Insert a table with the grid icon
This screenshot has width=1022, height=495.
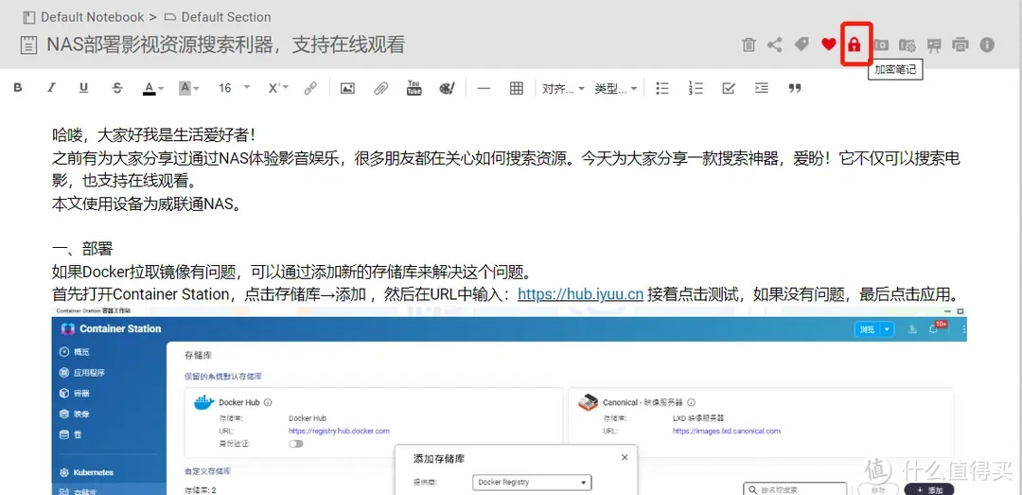coord(517,88)
